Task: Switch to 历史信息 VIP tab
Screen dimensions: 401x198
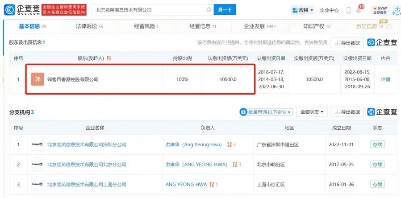Action: coord(370,26)
